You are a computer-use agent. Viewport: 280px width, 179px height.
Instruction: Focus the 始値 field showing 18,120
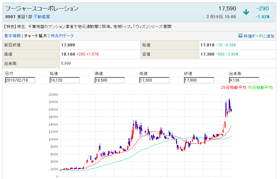65,80
